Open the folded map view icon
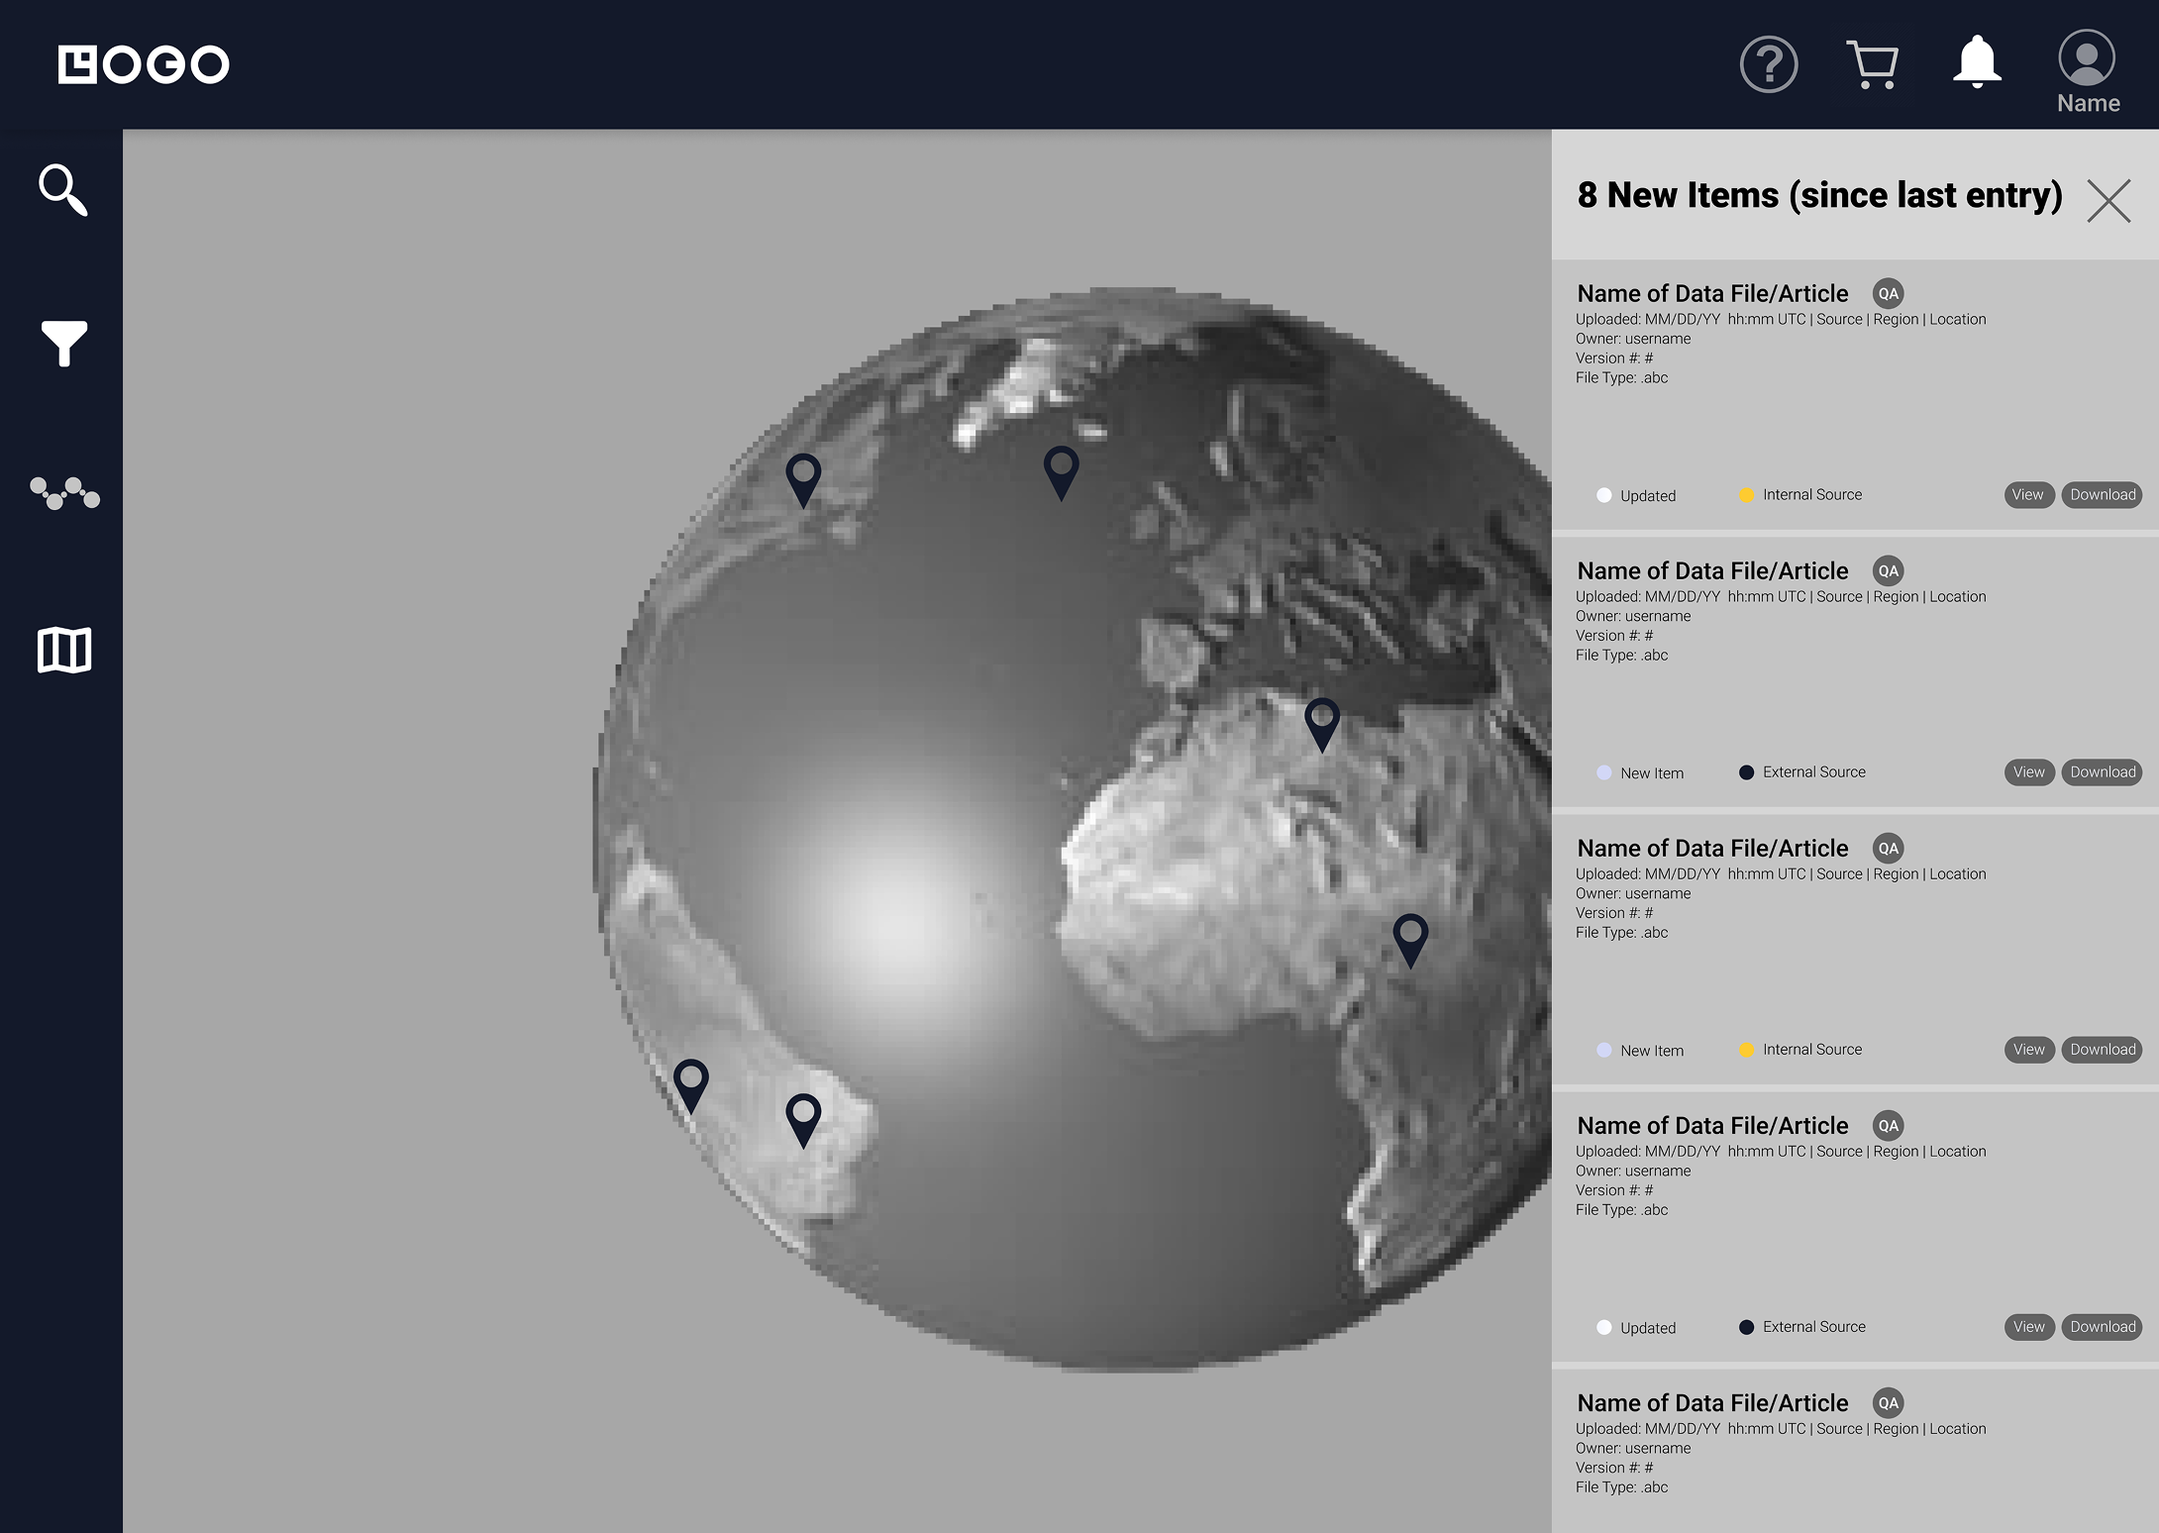The image size is (2159, 1533). click(x=64, y=650)
